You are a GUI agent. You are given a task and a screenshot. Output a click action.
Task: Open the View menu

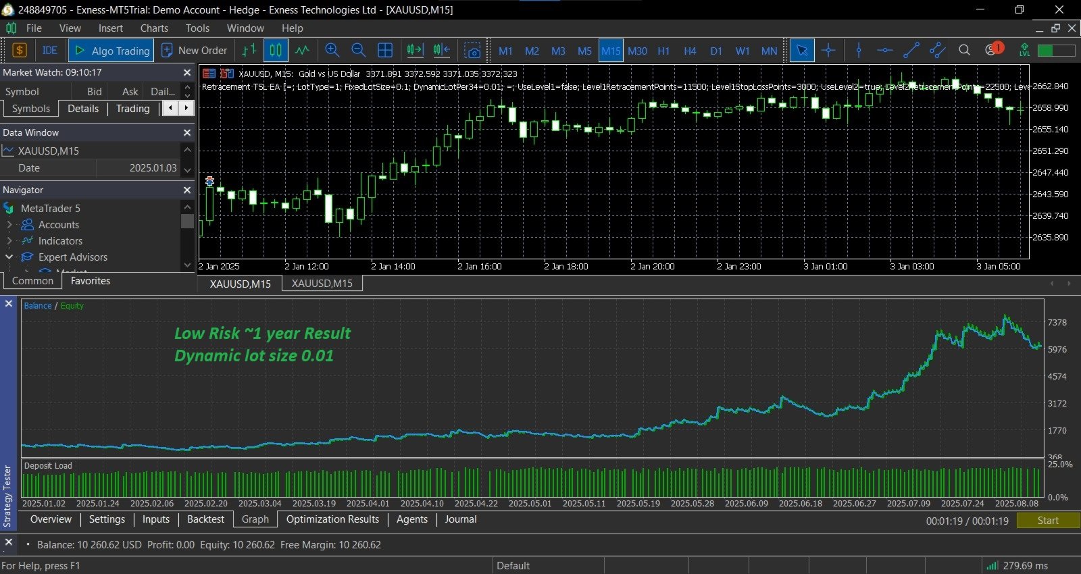70,28
